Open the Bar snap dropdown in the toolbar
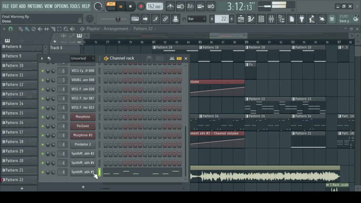Viewport: 361px width, 203px height. [197, 19]
